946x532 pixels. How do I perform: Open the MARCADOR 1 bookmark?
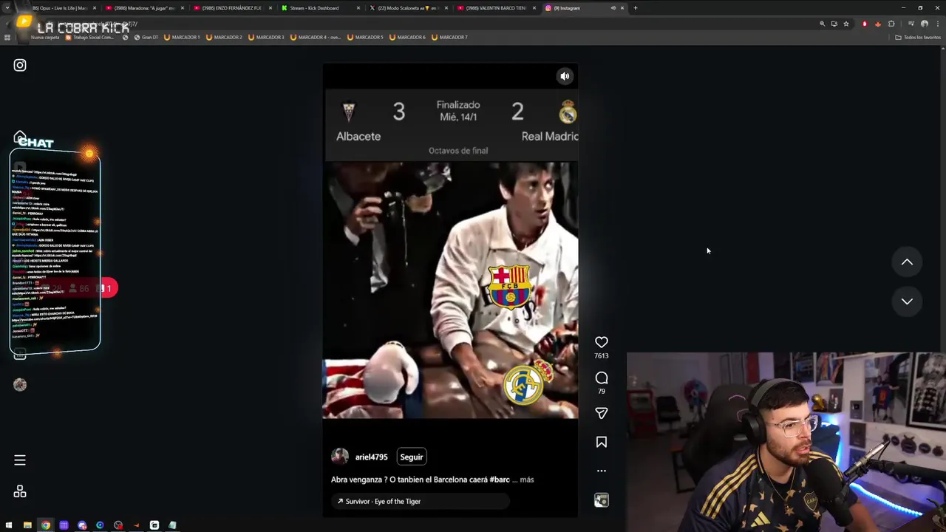[x=182, y=37]
